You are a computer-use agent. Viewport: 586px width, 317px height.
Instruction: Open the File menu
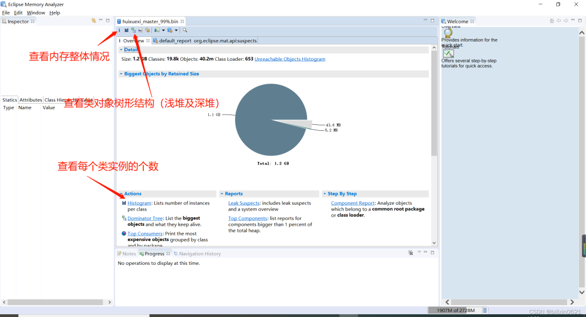(x=6, y=12)
